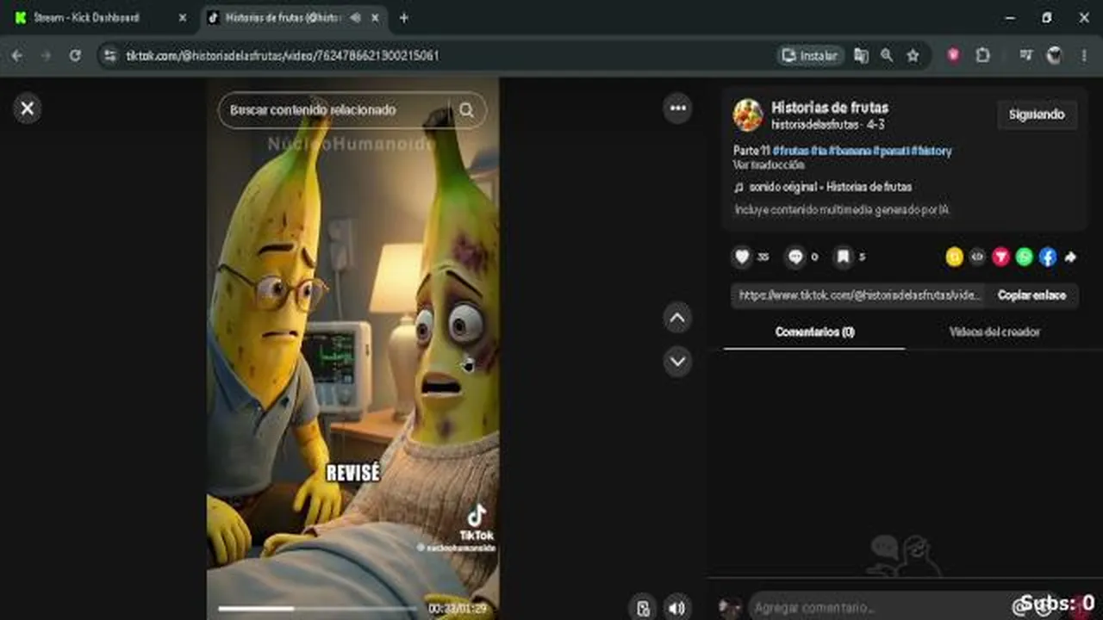Screen dimensions: 1103x620
Task: Click the pink shield extension icon
Action: (x=954, y=55)
